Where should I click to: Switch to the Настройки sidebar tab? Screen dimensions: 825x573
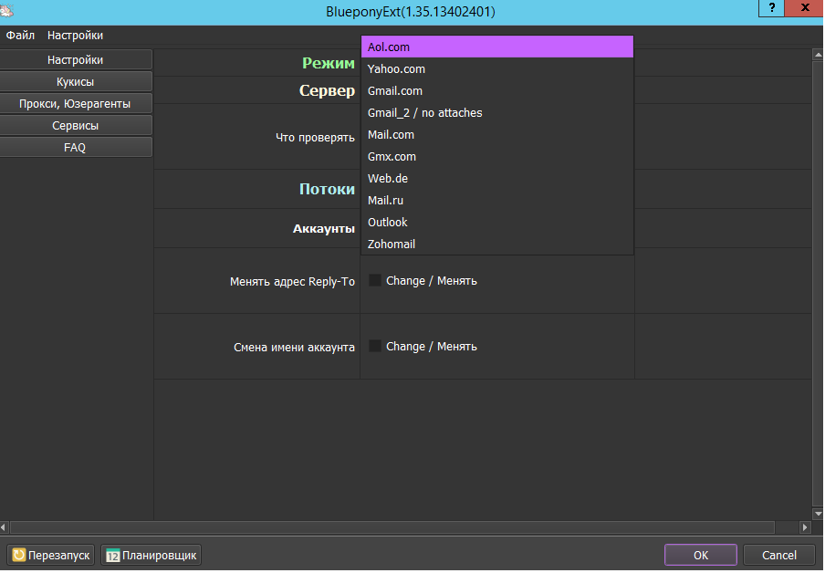[x=76, y=60]
